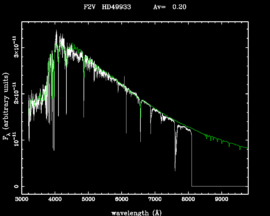Click the flat zero-flux line past 8100 Å
This screenshot has height=216, width=270.
click(219, 186)
